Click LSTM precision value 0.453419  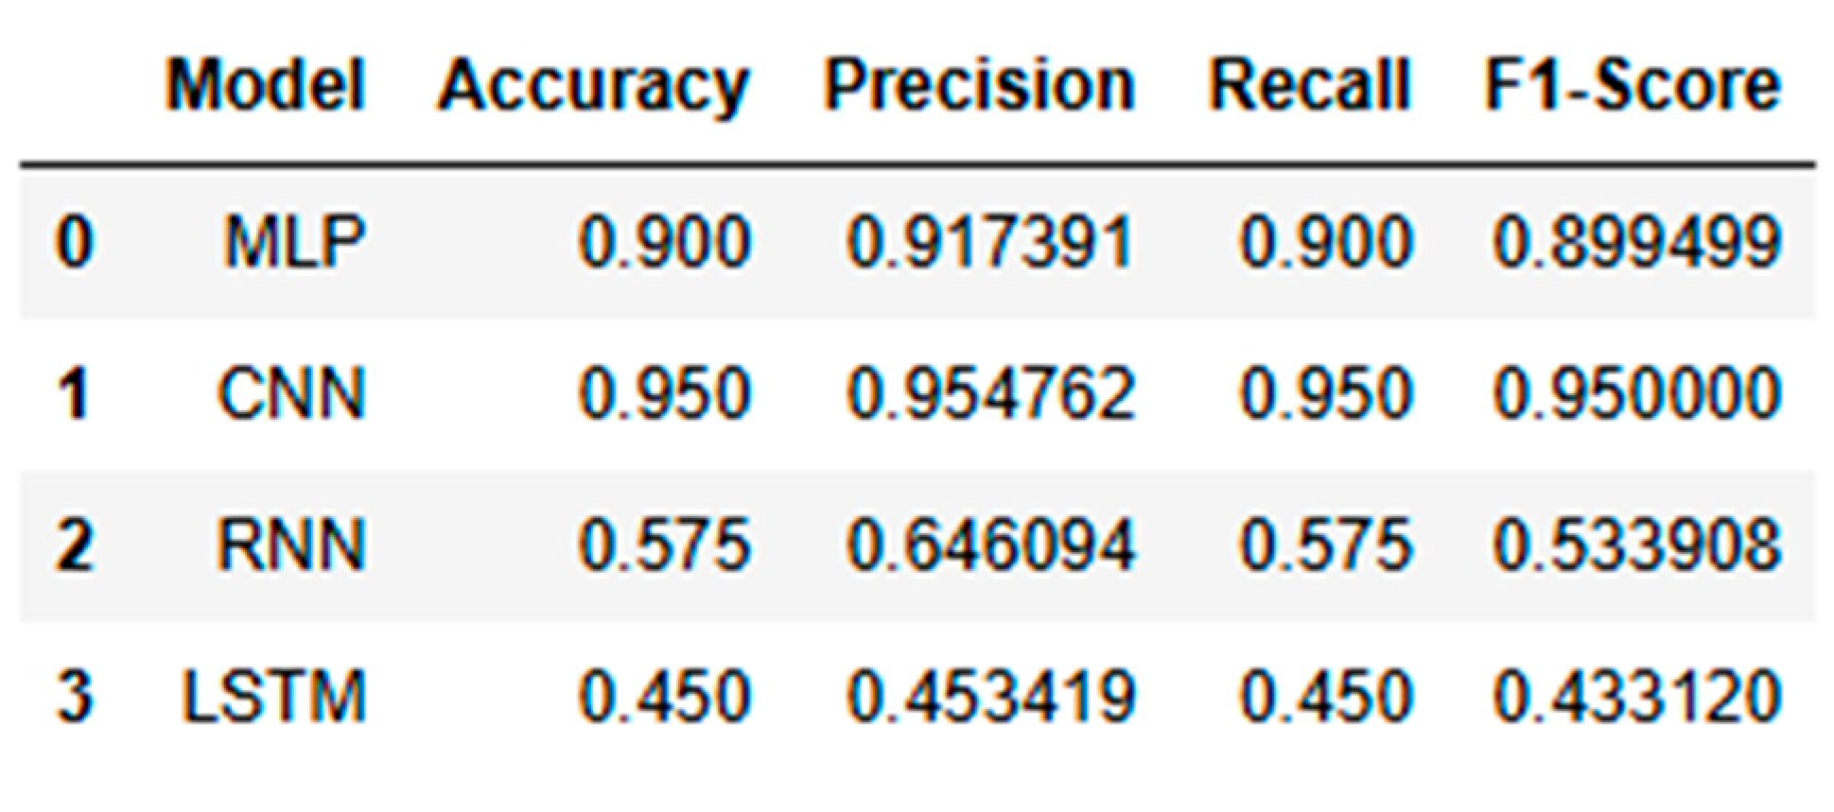coord(990,697)
